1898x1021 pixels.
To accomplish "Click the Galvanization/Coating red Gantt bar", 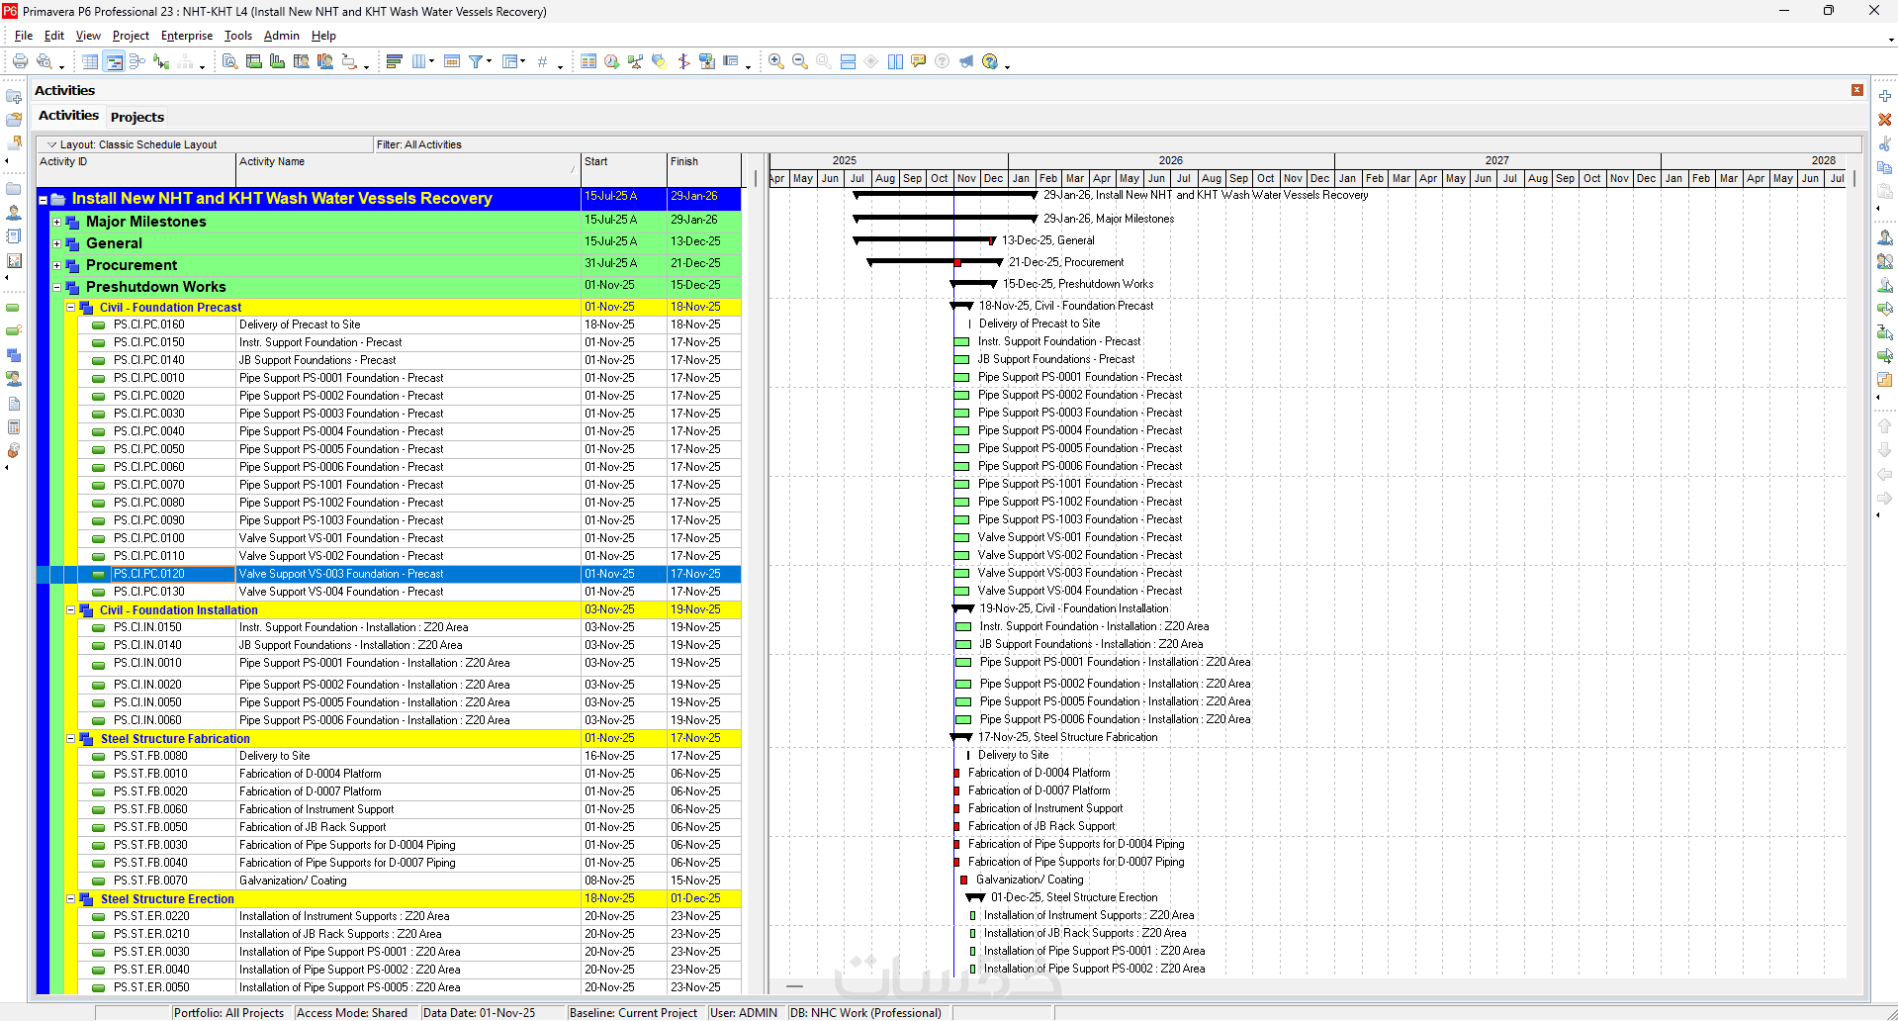I will pyautogui.click(x=963, y=880).
